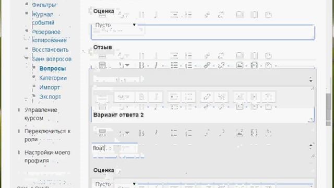Insert bulleted list in Отзыв editor
This screenshot has width=334, height=188.
174,65
